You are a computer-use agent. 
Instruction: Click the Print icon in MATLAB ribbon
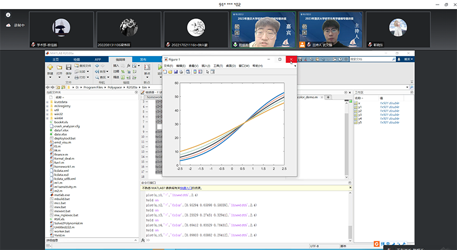tap(77, 77)
